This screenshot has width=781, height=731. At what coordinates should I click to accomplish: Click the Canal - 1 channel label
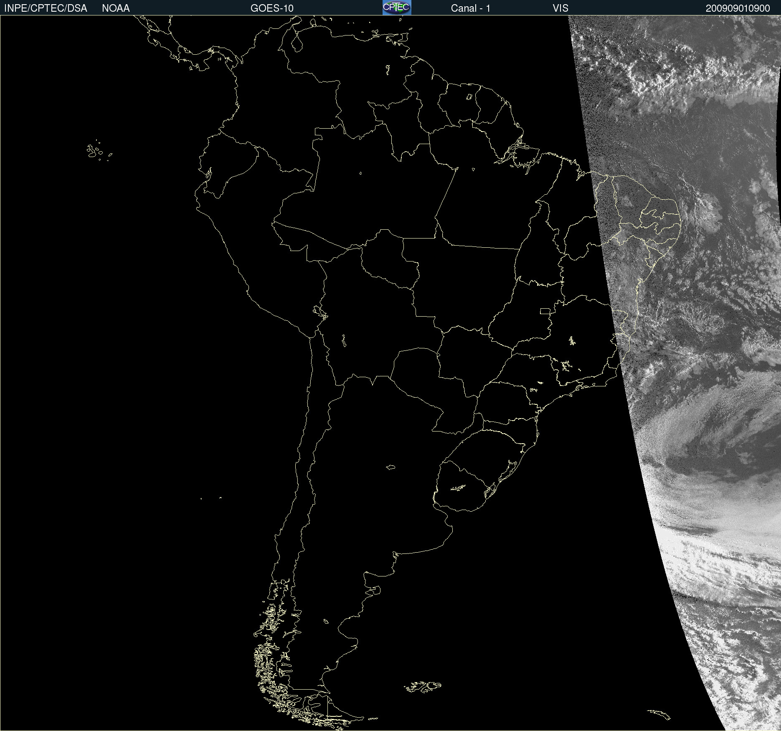471,8
